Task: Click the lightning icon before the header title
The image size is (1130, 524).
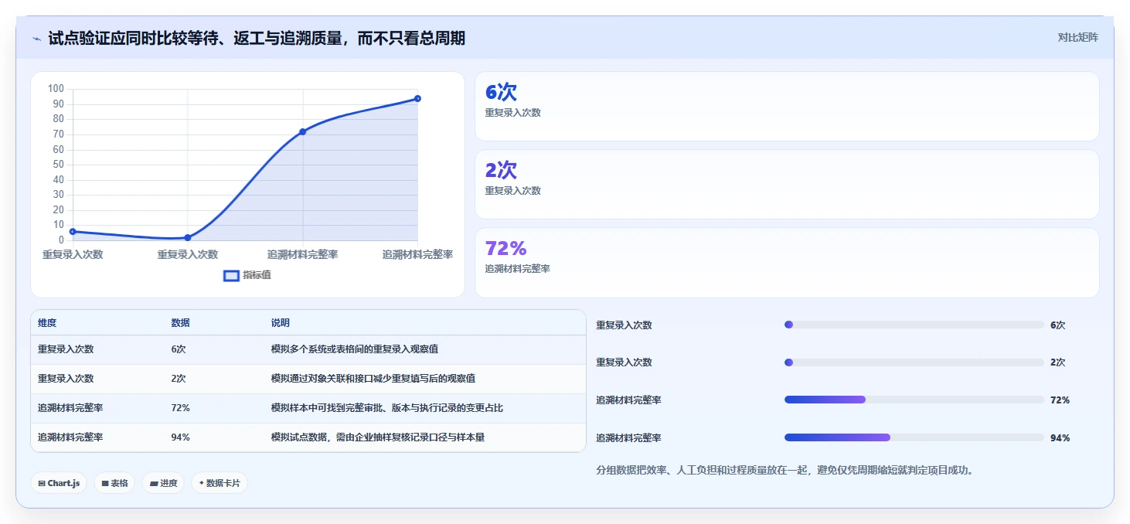Action: pyautogui.click(x=36, y=39)
